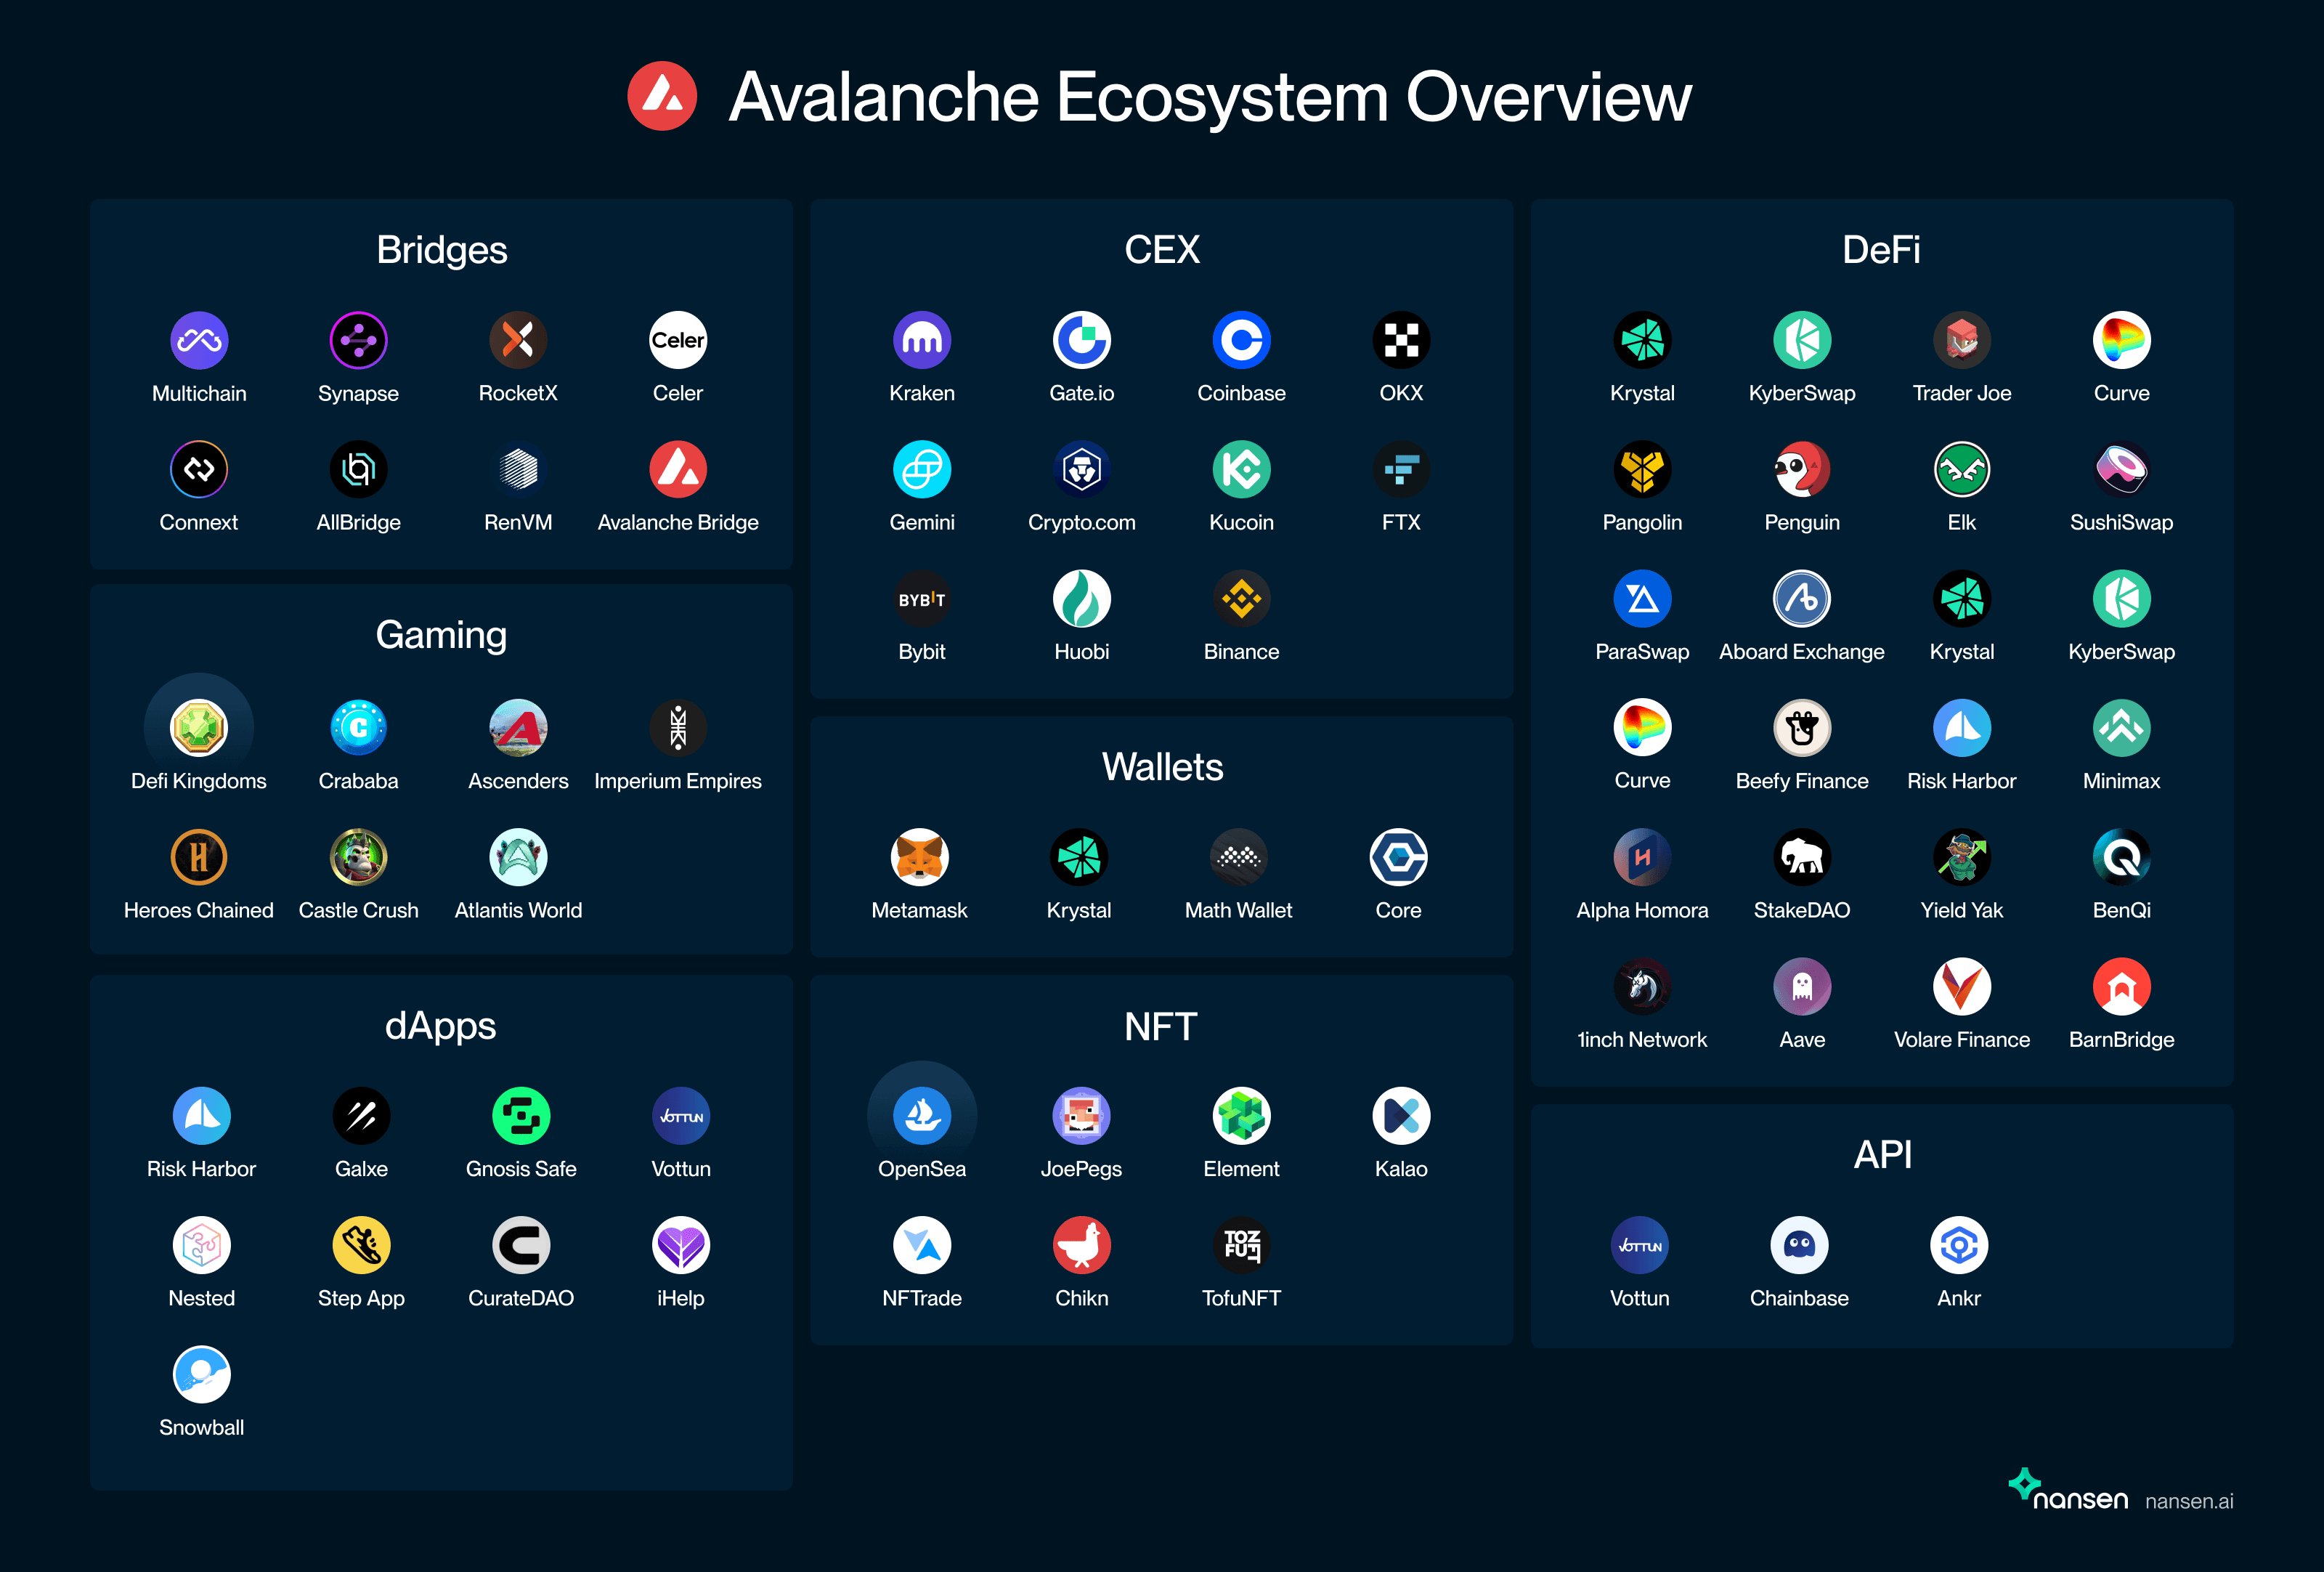Click the Pangolin logo icon
2324x1572 pixels.
(x=1642, y=469)
